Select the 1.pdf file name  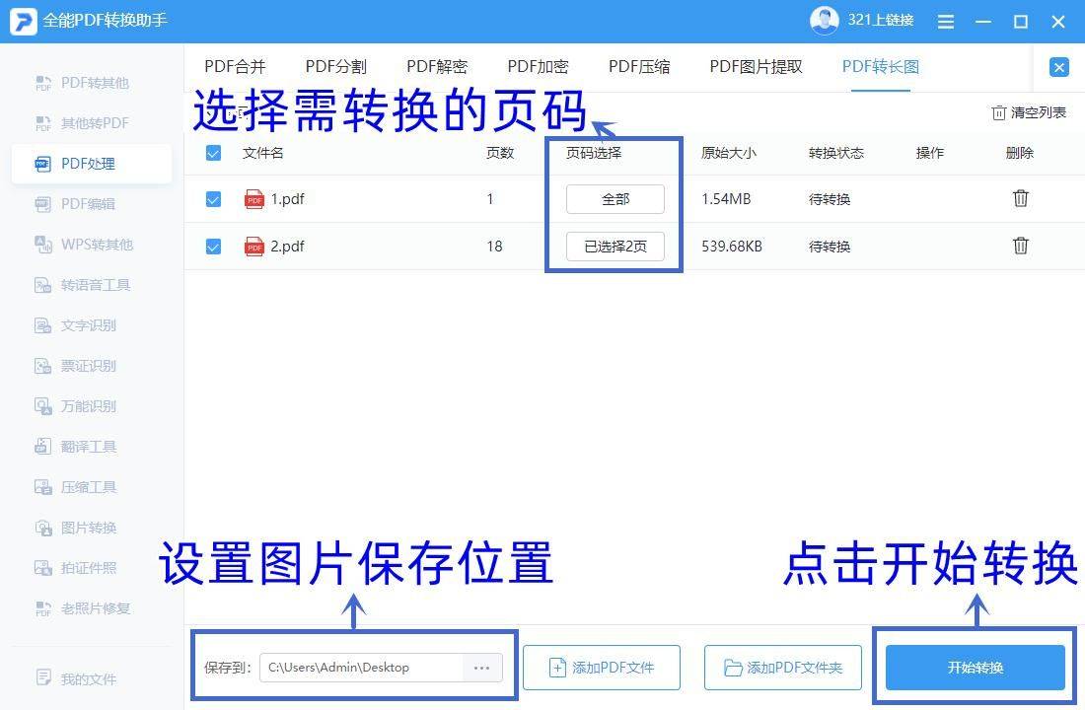tap(287, 199)
